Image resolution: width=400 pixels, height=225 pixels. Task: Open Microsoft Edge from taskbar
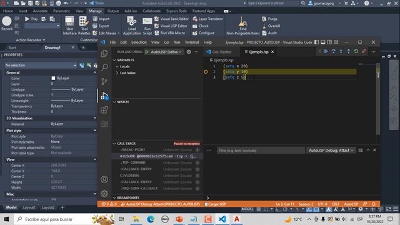pyautogui.click(x=151, y=219)
